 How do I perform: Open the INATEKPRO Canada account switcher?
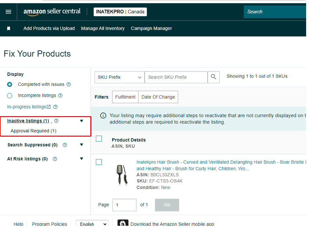(x=120, y=12)
